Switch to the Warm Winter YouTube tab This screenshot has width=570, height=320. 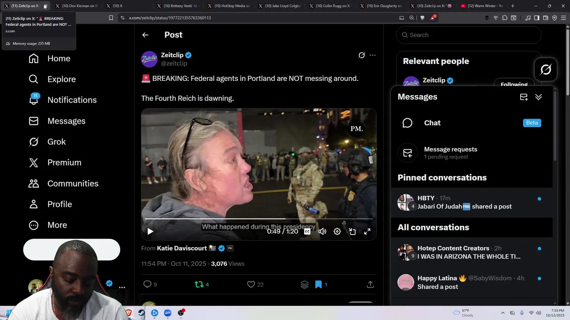[x=483, y=6]
